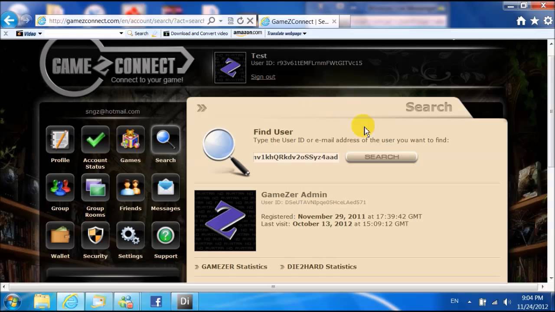Click the browser address bar URL

click(x=126, y=21)
